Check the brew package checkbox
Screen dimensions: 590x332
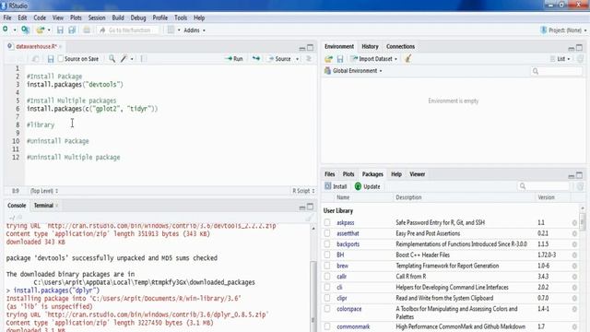pos(327,266)
